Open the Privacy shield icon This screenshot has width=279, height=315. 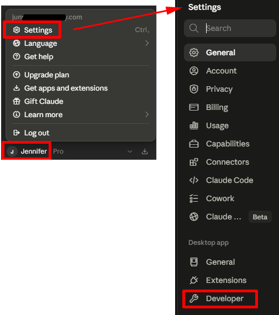194,89
